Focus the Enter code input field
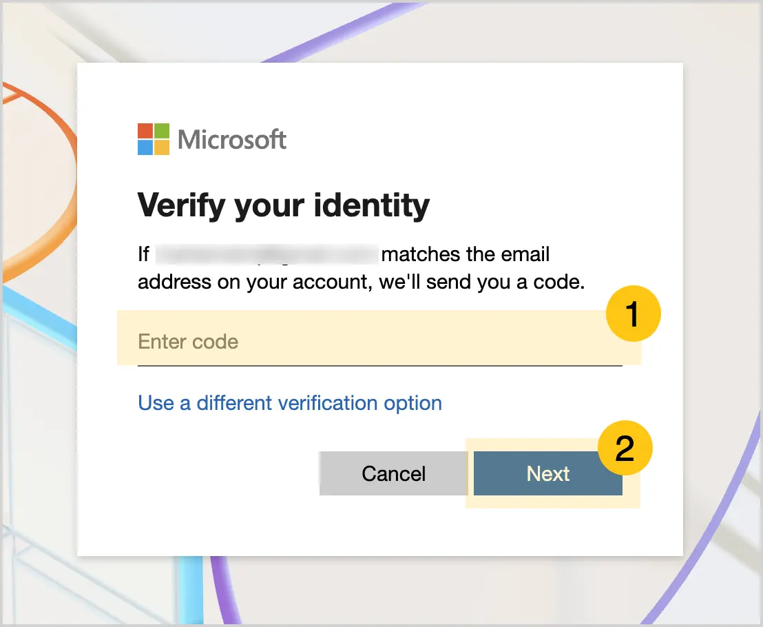The width and height of the screenshot is (763, 627). click(379, 342)
